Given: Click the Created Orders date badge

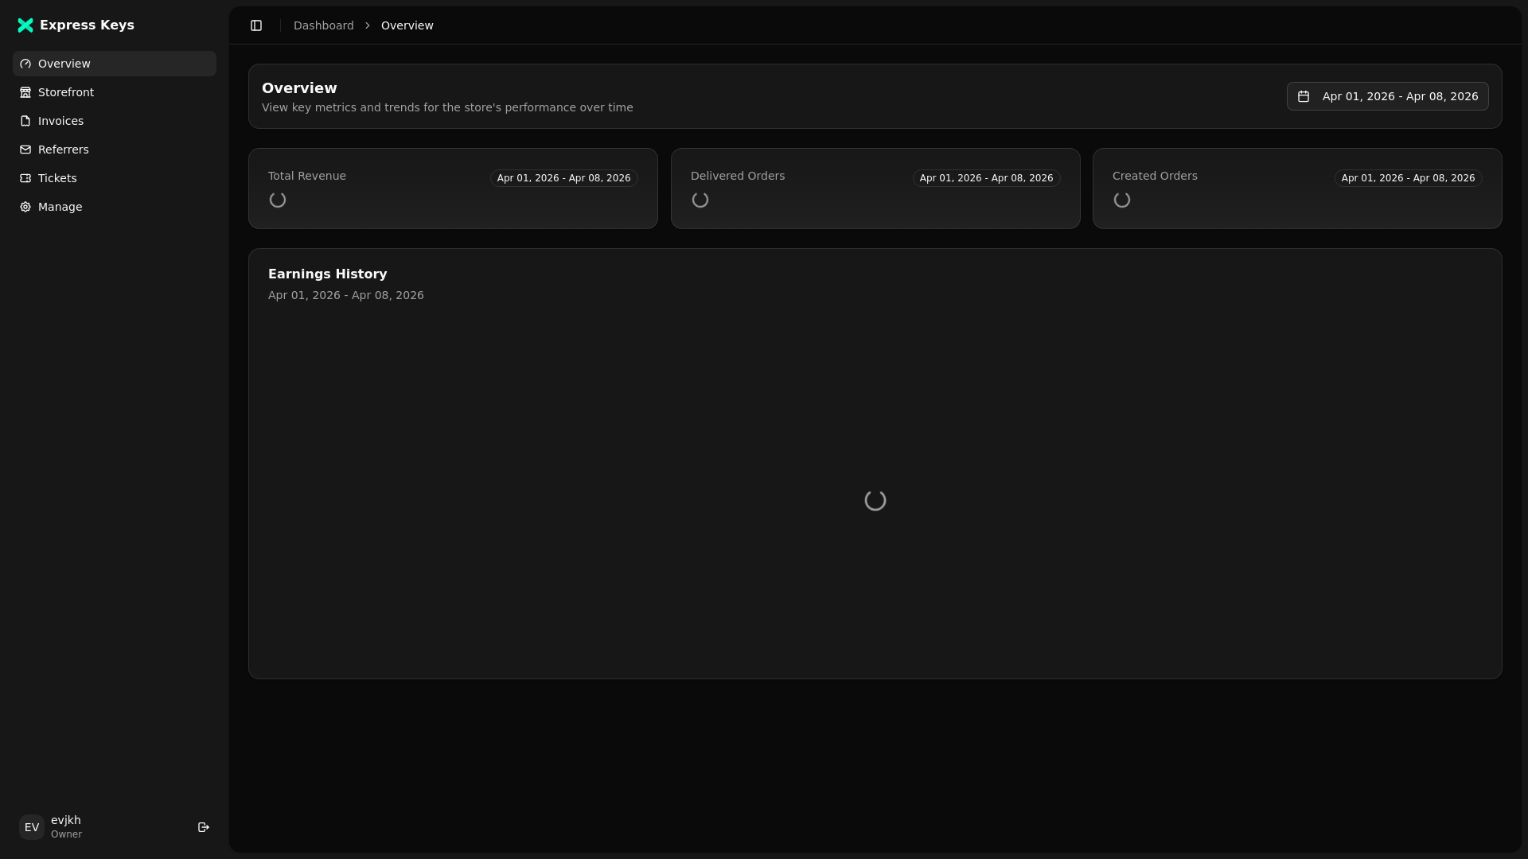Looking at the screenshot, I should coord(1409,178).
